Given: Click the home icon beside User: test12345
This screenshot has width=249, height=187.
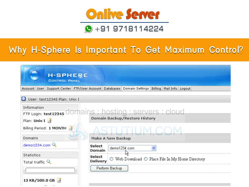Looking at the screenshot, I should pyautogui.click(x=24, y=99).
